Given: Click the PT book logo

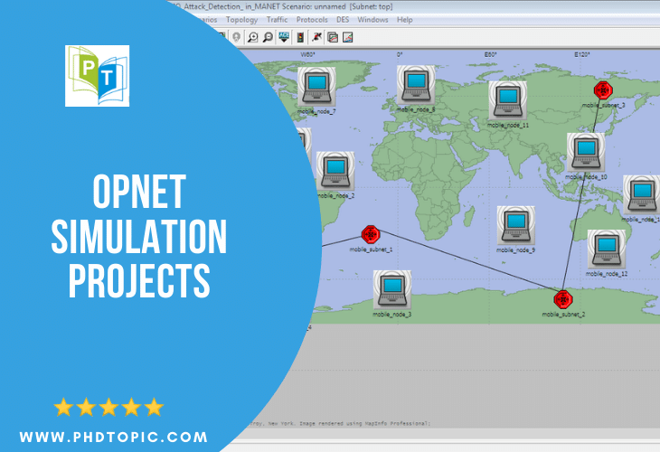Looking at the screenshot, I should (x=98, y=76).
